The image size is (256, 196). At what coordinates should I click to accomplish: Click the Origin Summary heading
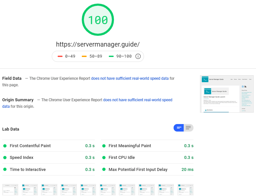pos(18,100)
